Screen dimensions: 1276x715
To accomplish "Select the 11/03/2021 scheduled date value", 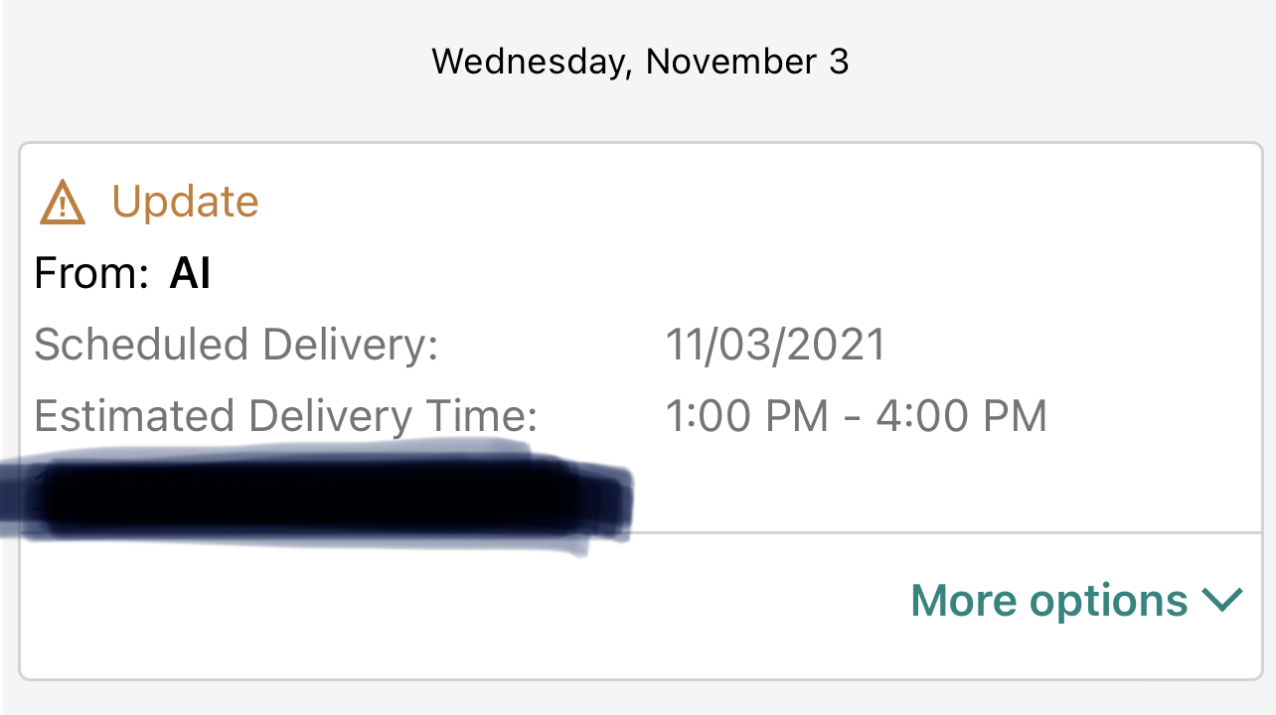I will 775,345.
